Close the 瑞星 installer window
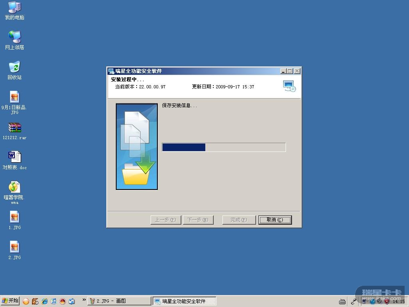Screen dimensions: 409x307 point(297,71)
